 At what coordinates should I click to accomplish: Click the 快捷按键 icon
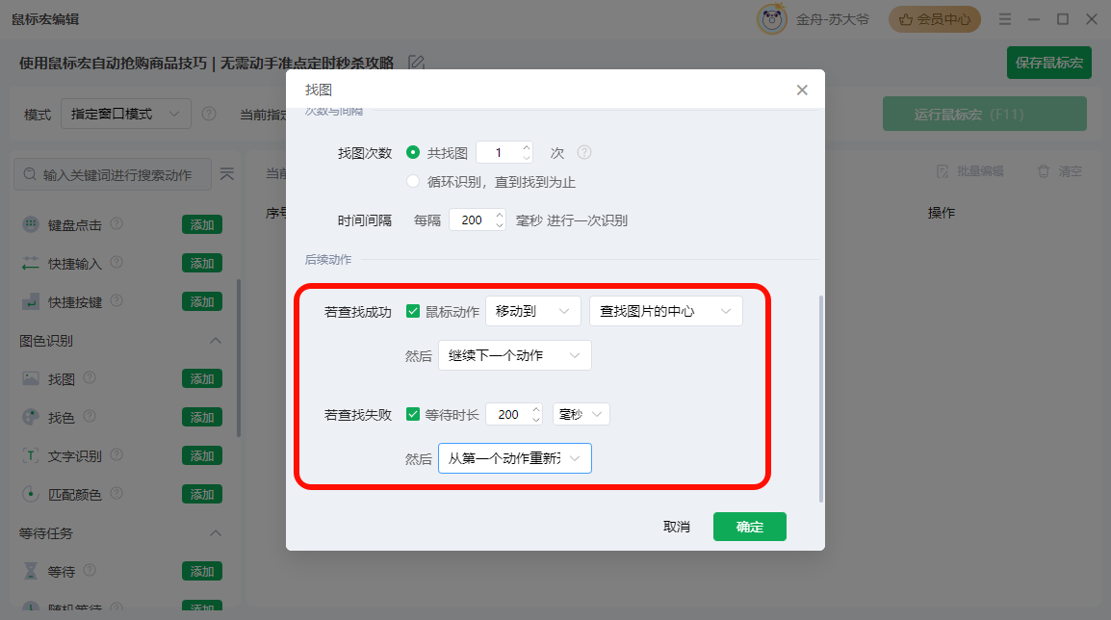coord(31,302)
